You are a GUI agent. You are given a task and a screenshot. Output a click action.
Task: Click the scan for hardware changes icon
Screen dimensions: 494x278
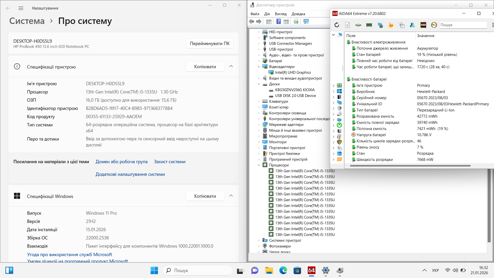[x=306, y=22]
